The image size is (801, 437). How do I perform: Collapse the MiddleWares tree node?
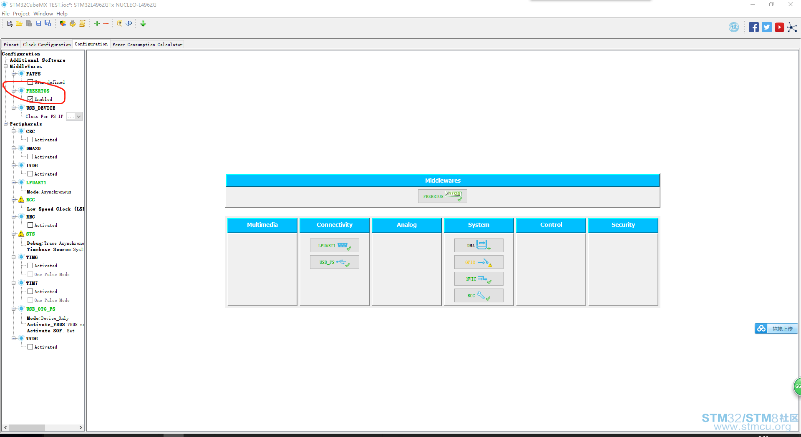[x=6, y=66]
